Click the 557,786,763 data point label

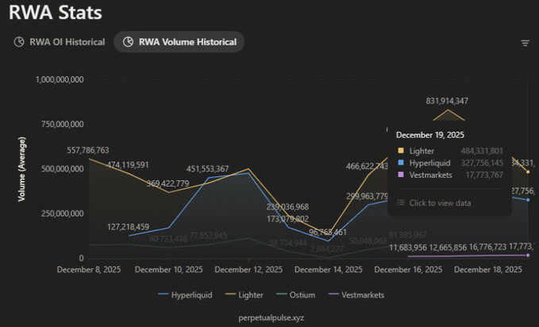click(77, 150)
